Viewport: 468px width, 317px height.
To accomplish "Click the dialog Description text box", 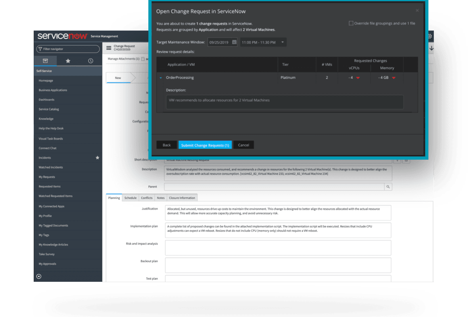I will tap(285, 102).
